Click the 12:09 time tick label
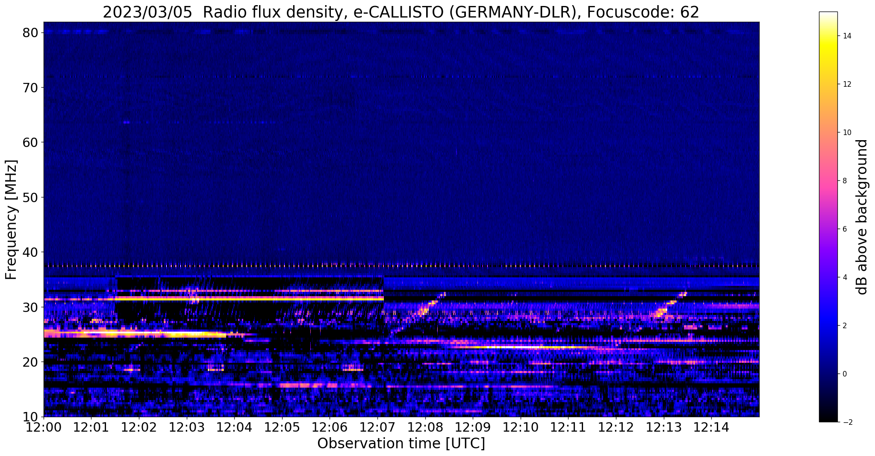The height and width of the screenshot is (456, 875). point(473,427)
